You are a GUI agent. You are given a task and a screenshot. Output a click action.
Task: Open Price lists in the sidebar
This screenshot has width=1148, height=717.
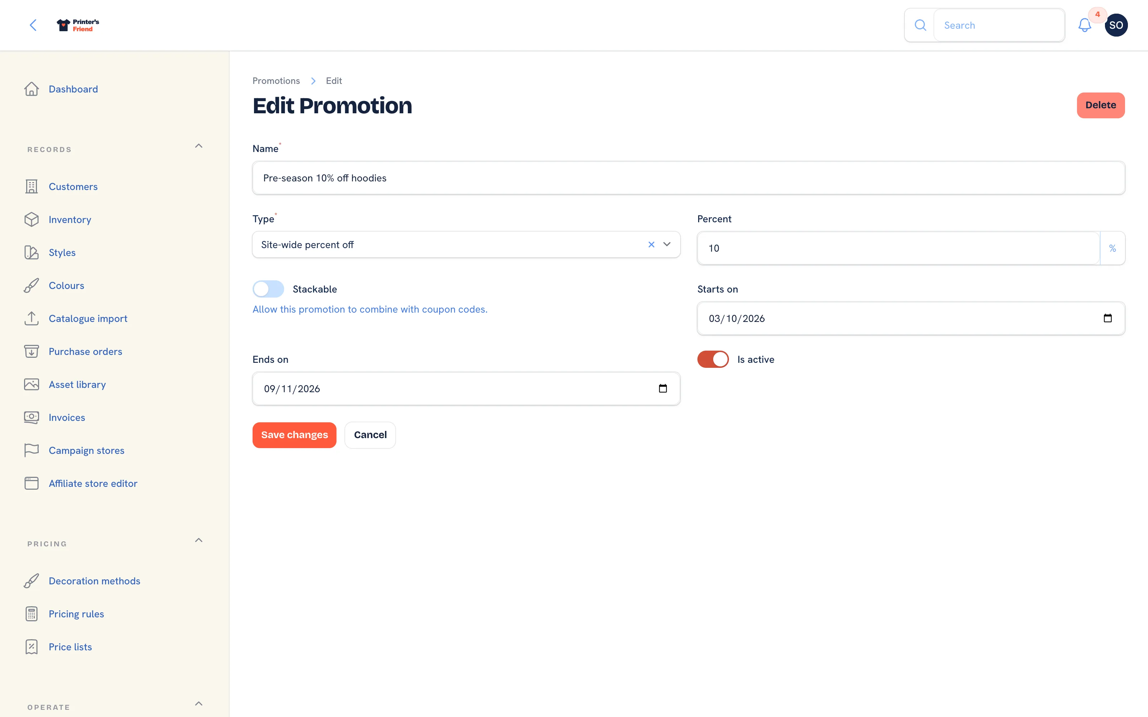pos(70,647)
